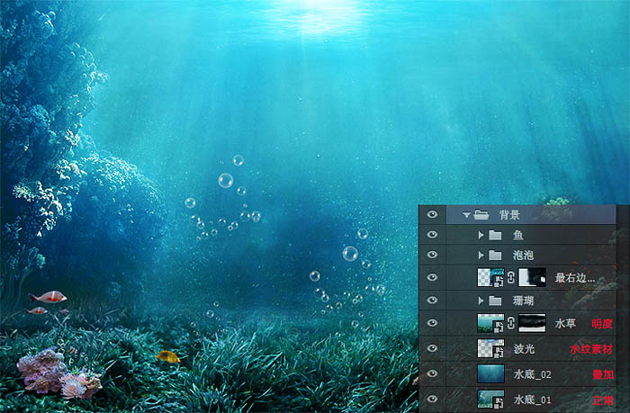Image resolution: width=630 pixels, height=413 pixels.
Task: Select the layer mask thumbnail of 水草
Action: (x=533, y=322)
